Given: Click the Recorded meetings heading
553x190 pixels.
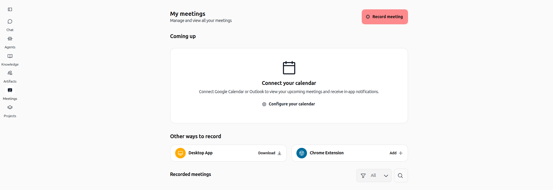Looking at the screenshot, I should [190, 174].
